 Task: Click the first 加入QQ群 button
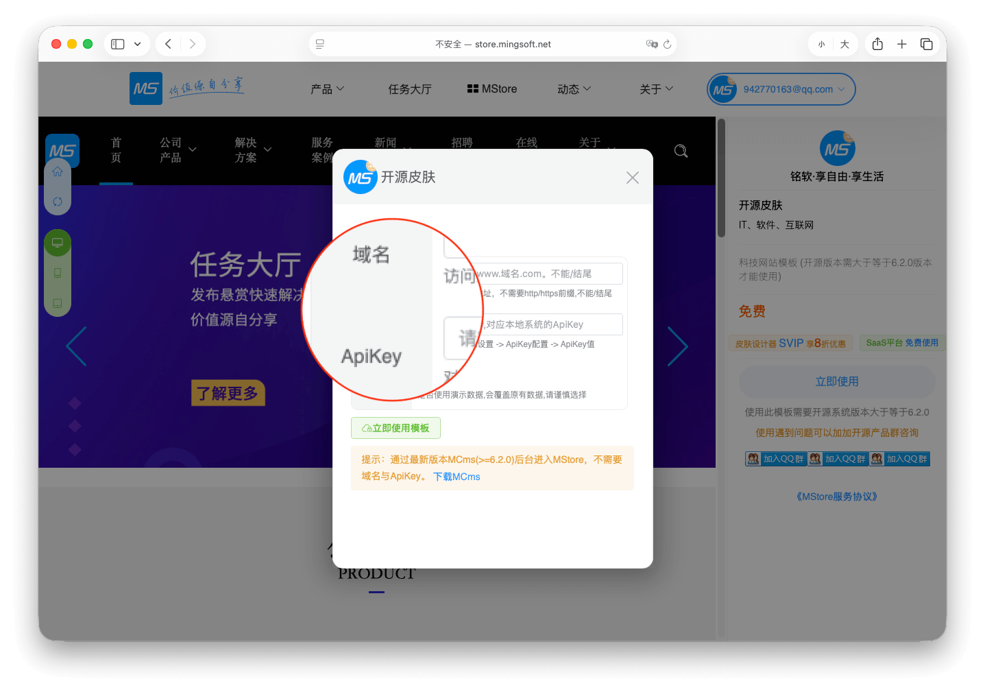coord(776,459)
